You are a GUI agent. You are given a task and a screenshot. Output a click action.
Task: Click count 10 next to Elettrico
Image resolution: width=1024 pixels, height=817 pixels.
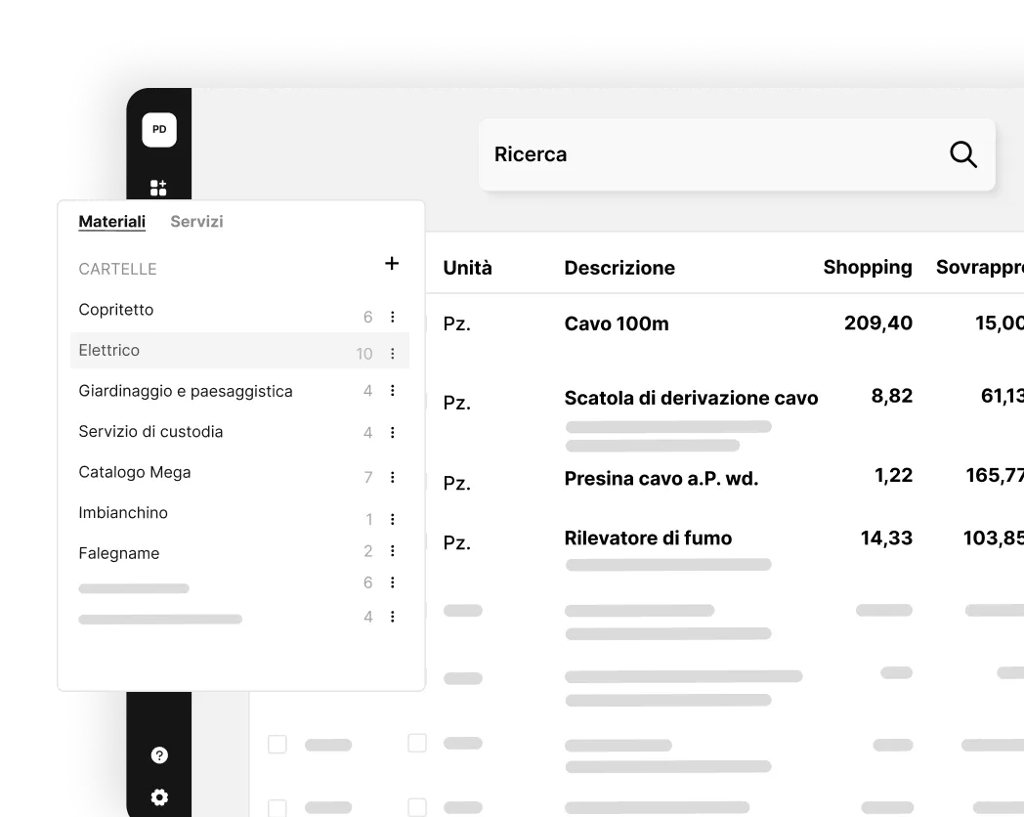364,354
